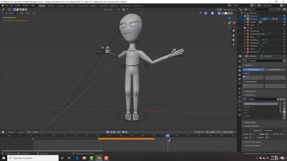The width and height of the screenshot is (287, 161).
Task: Click the blue Z axis navigation gizmo
Action: click(x=229, y=18)
